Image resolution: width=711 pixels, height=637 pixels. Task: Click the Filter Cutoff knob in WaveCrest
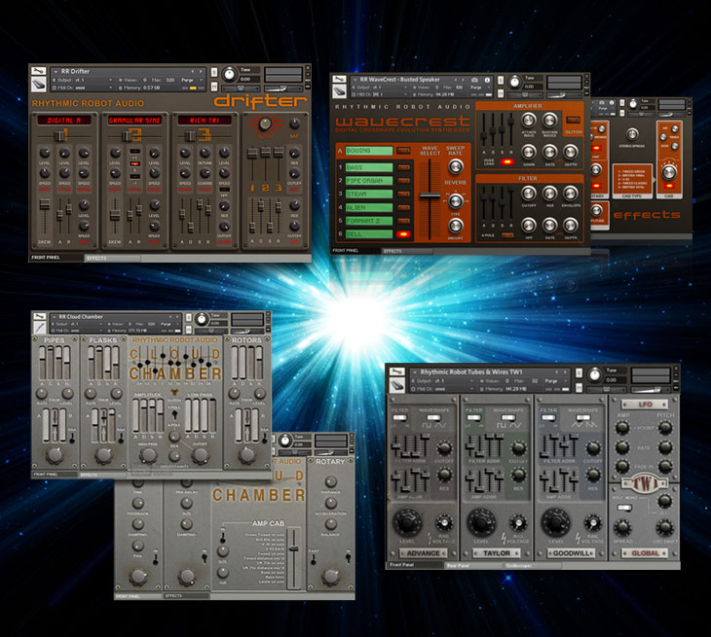528,194
